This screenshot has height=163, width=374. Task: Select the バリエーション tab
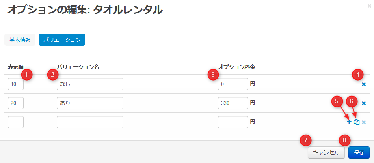click(x=62, y=40)
